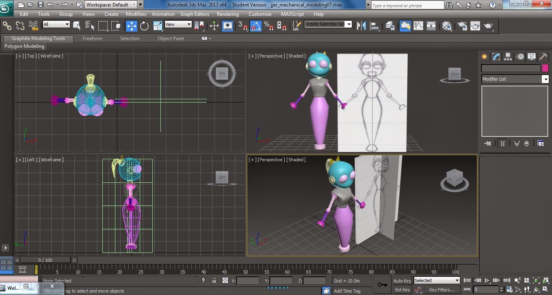Open undo history dropdown arrow
The height and width of the screenshot is (295, 552).
point(57,5)
